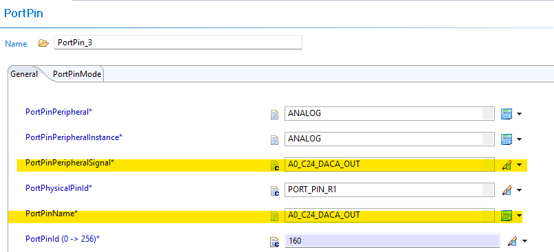Click the pencil edit icon for PortPhysicalPinId
This screenshot has height=252, width=554.
click(x=507, y=190)
